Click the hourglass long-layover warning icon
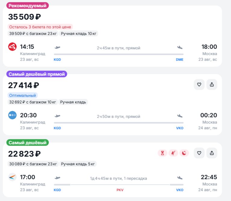 tap(162, 153)
